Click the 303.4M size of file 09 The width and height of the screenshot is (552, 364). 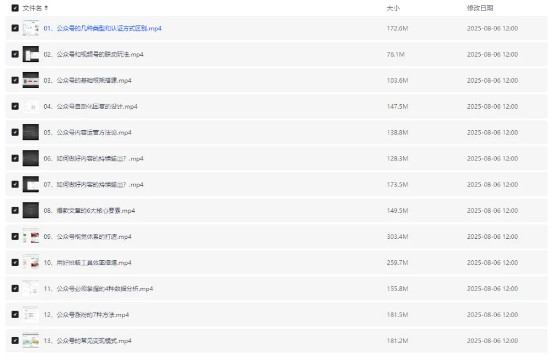click(397, 237)
